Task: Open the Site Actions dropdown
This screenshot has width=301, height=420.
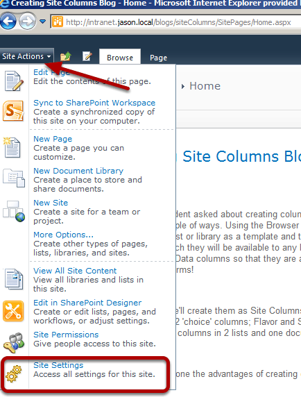Action: 26,56
